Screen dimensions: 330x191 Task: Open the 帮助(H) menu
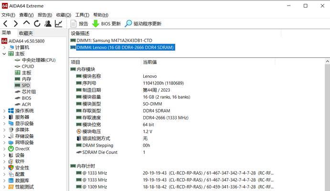point(101,15)
